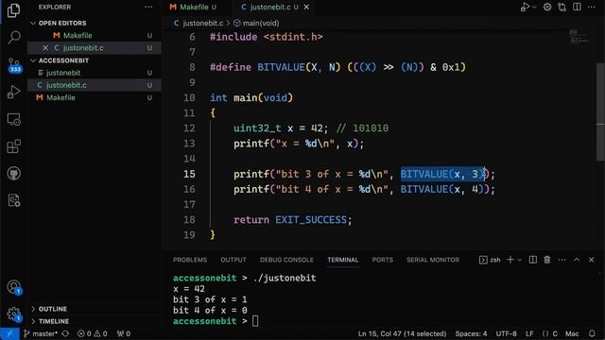
Task: Change file encoding UTF-8
Action: click(507, 333)
